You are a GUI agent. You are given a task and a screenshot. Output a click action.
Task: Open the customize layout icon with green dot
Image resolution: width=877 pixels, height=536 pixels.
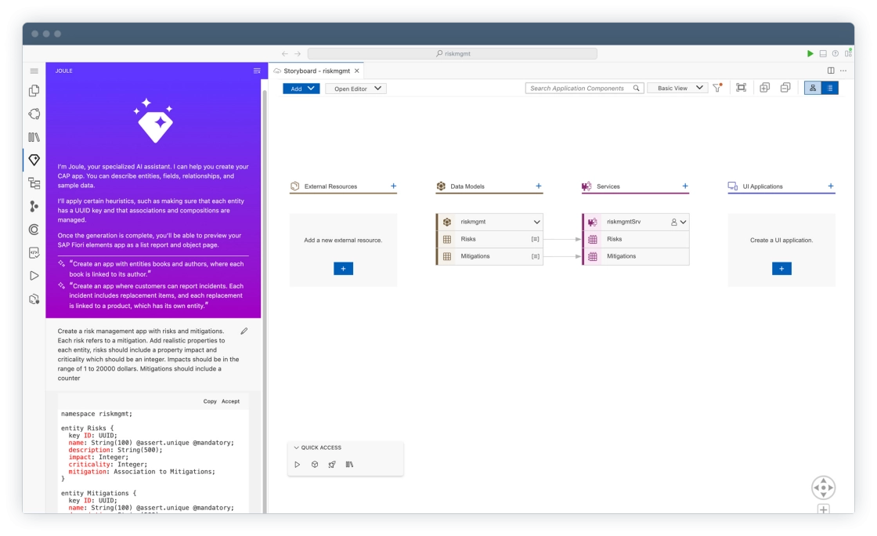(848, 53)
